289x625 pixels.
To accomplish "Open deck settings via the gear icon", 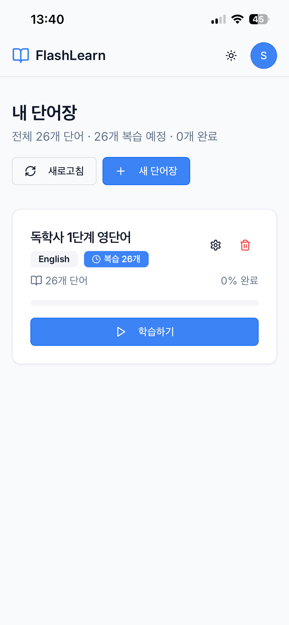I will (215, 245).
